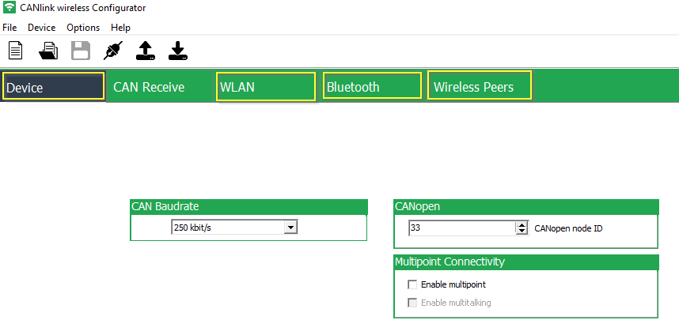Screen dimensions: 679x335
Task: Upload configuration with the up-arrow icon
Action: [x=146, y=51]
